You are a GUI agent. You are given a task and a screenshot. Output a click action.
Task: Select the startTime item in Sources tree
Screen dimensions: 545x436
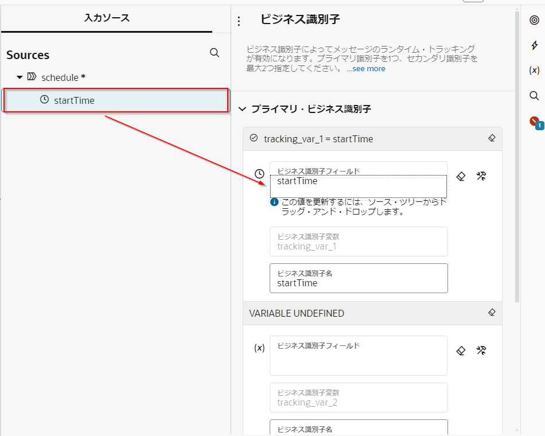(x=74, y=100)
